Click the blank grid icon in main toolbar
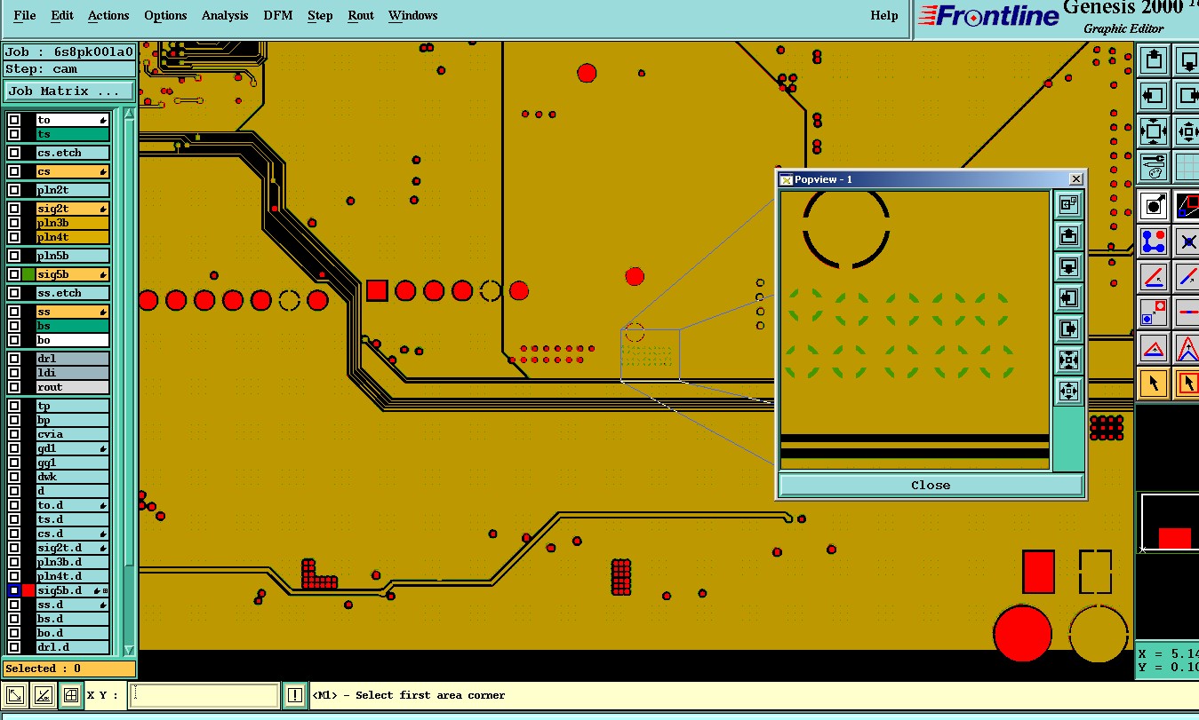Screen dimensions: 1199x720 click(1188, 166)
